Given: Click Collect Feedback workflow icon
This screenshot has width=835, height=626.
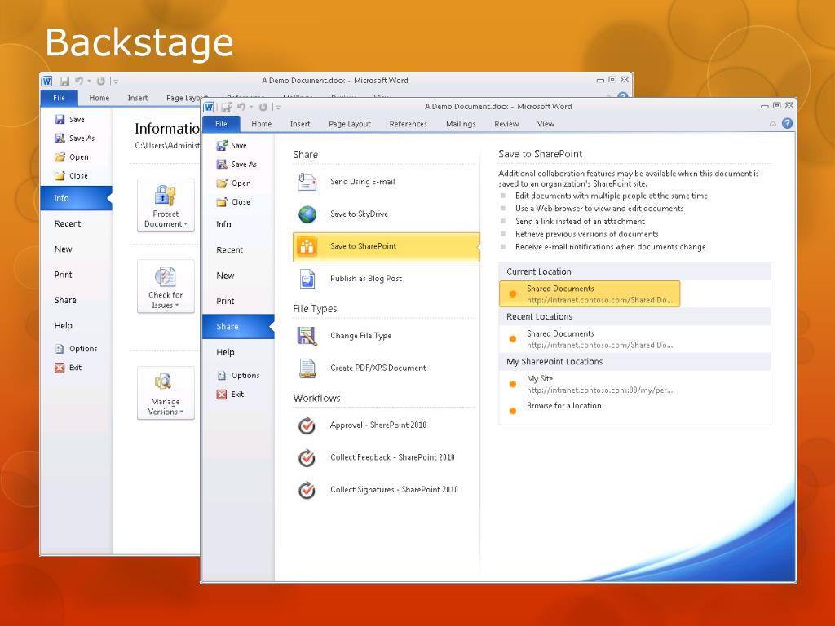Looking at the screenshot, I should [307, 458].
